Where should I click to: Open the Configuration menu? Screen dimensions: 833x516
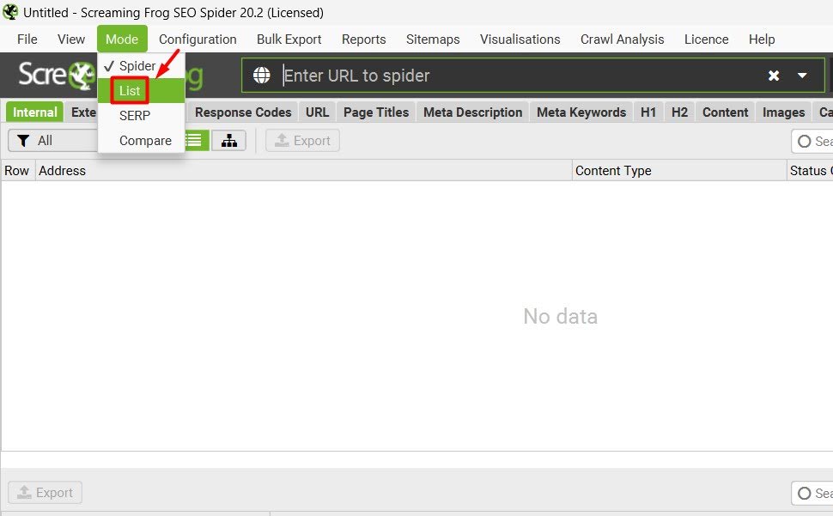198,39
